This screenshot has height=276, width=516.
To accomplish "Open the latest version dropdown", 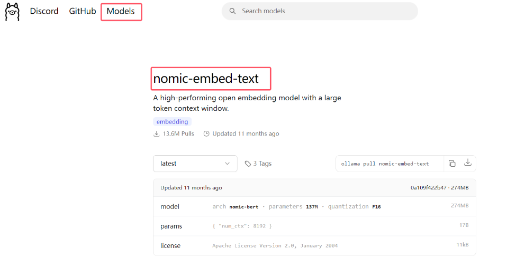I will click(x=195, y=164).
